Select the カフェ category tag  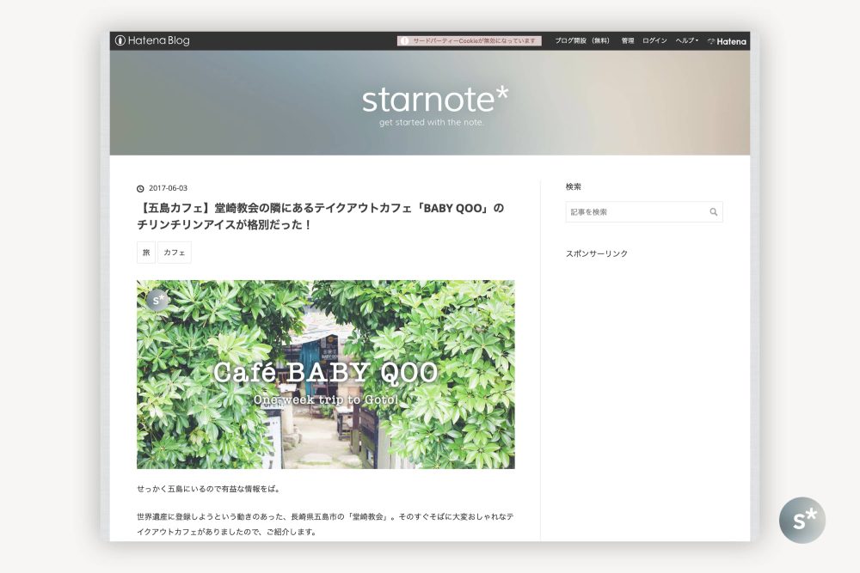[x=173, y=252]
